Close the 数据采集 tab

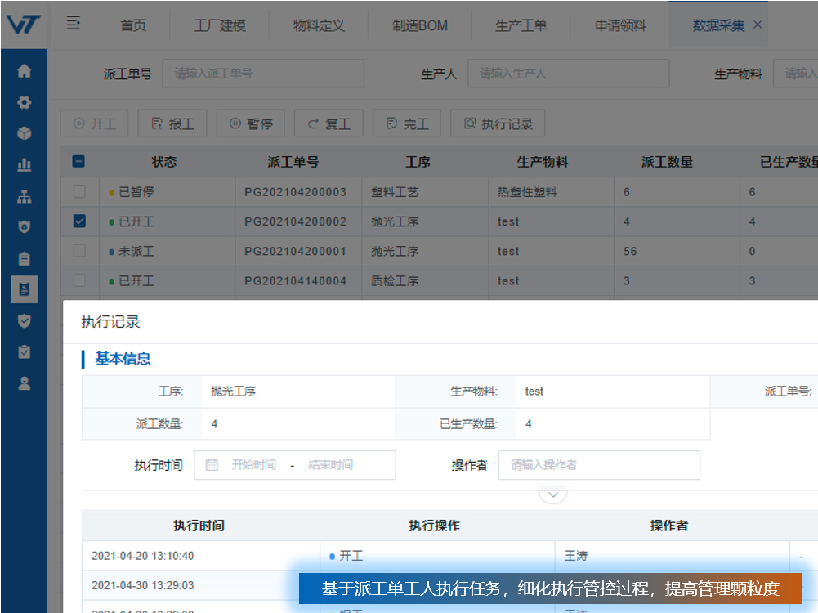[x=758, y=25]
